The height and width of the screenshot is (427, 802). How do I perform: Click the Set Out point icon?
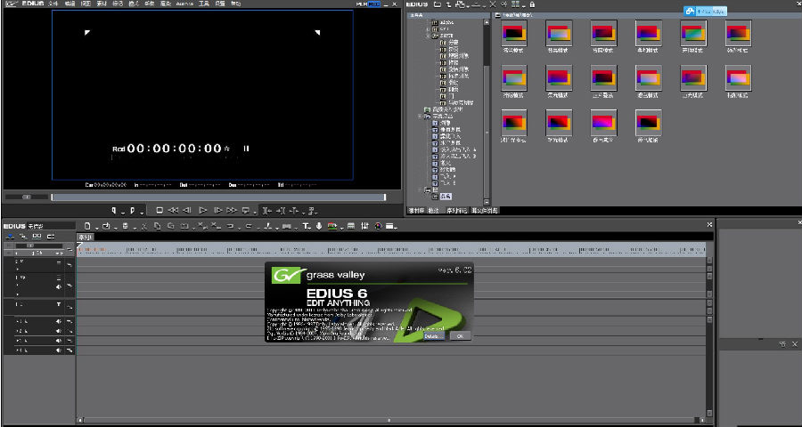pos(132,210)
